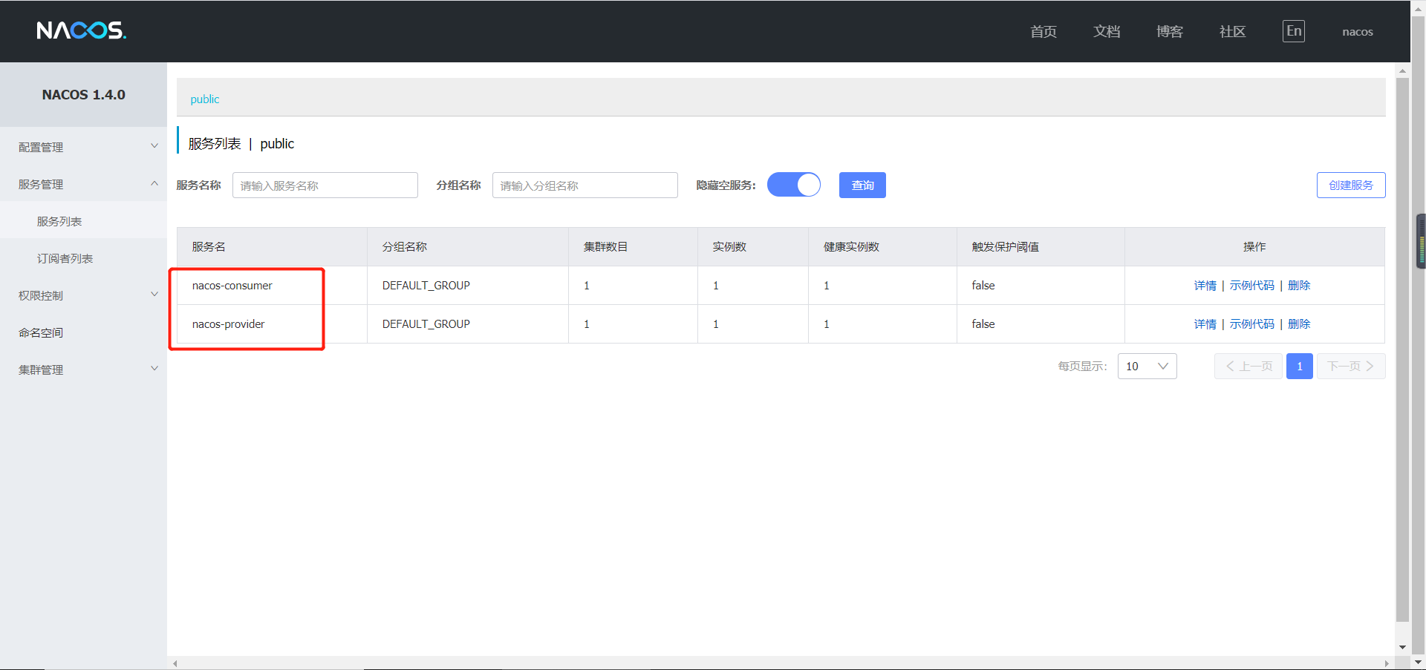Open 示例代码 for nacos-consumer
This screenshot has width=1426, height=670.
pyautogui.click(x=1252, y=286)
